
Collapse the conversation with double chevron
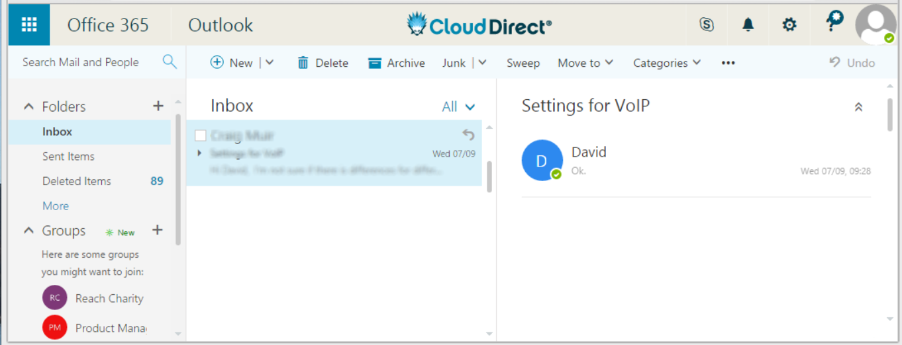[858, 106]
